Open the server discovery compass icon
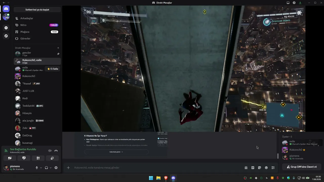This screenshot has width=324, height=182. [x=6, y=36]
